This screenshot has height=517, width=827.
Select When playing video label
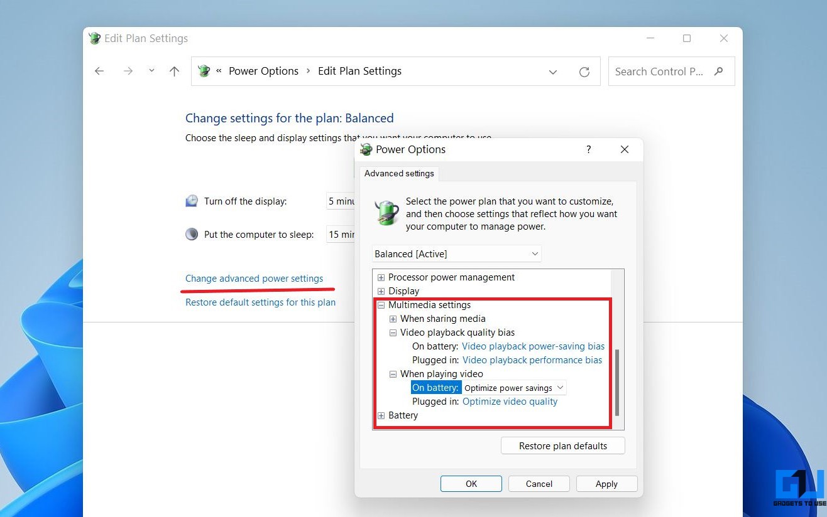point(442,374)
